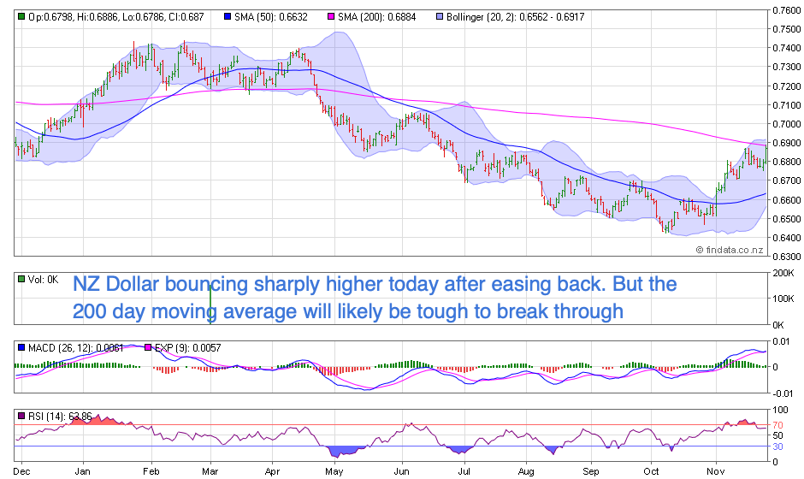This screenshot has width=804, height=479.
Task: Click the green Vol legend swatch
Action: (21, 280)
